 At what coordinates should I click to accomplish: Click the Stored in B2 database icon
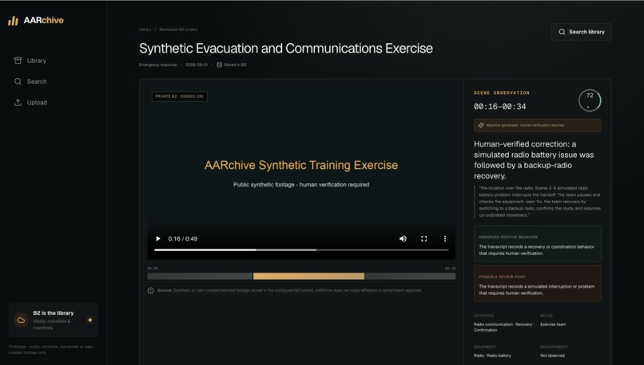[x=219, y=65]
